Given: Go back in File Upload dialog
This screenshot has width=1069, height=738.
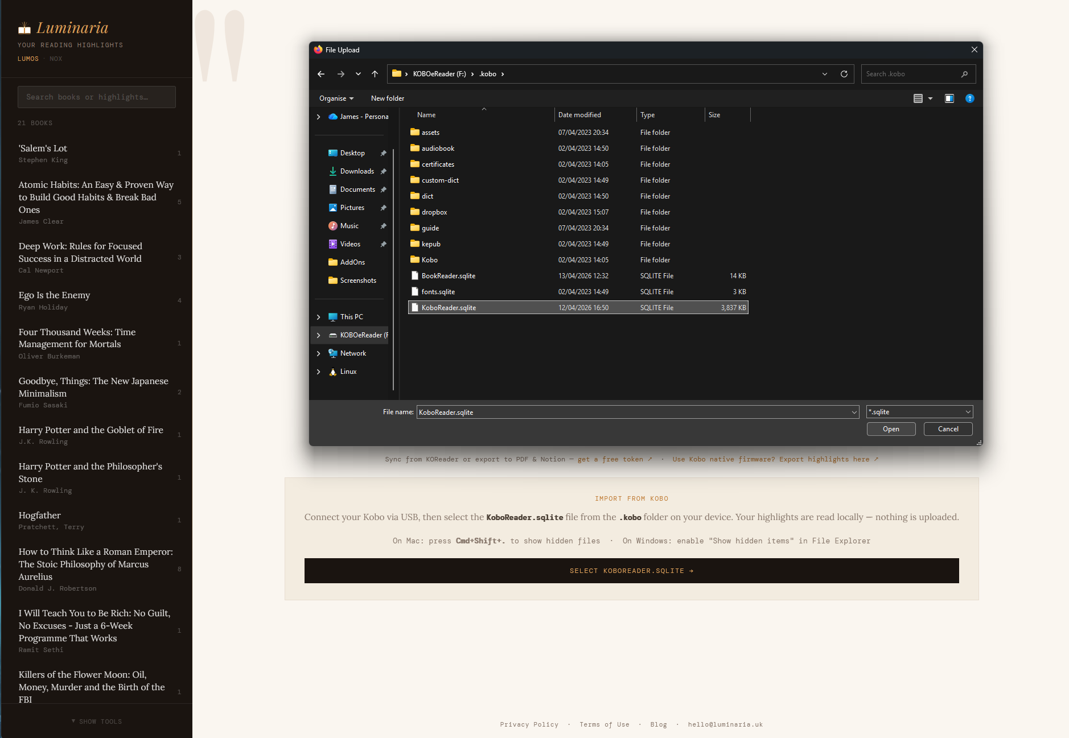Looking at the screenshot, I should (321, 74).
